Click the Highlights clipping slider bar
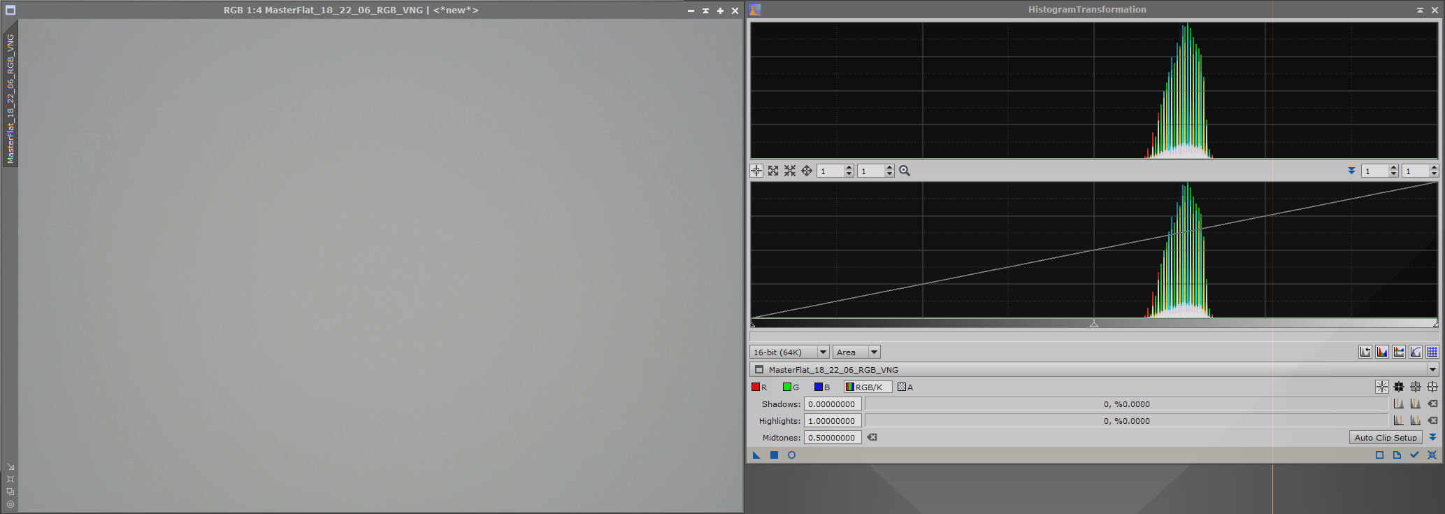Image resolution: width=1445 pixels, height=514 pixels. coord(1126,420)
